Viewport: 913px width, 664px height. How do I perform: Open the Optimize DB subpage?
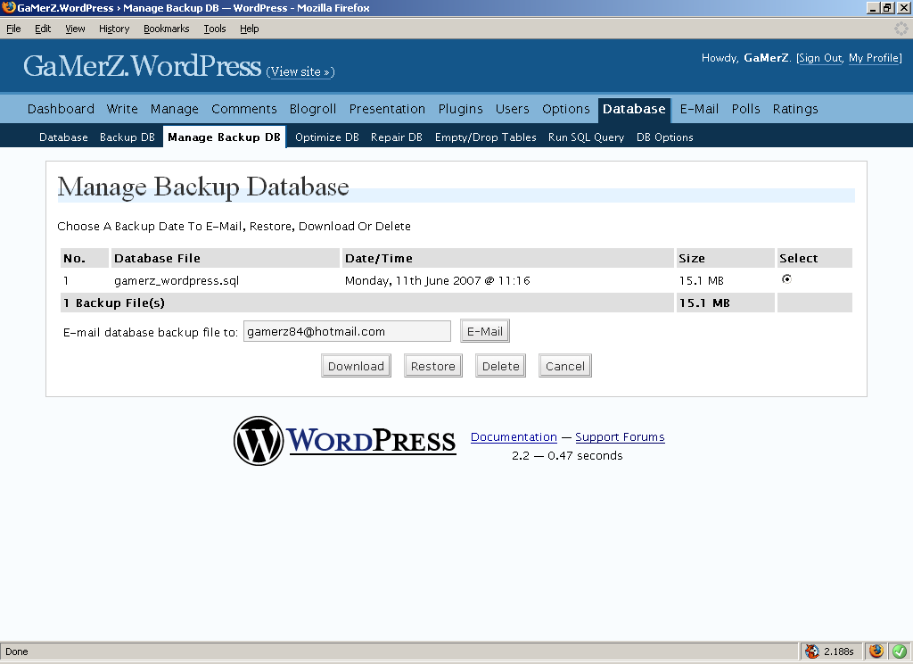[326, 137]
